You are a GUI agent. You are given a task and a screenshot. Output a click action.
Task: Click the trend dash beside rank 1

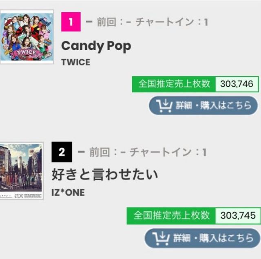point(88,22)
